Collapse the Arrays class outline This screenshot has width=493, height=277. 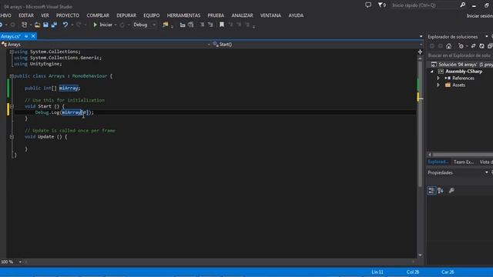[x=12, y=76]
